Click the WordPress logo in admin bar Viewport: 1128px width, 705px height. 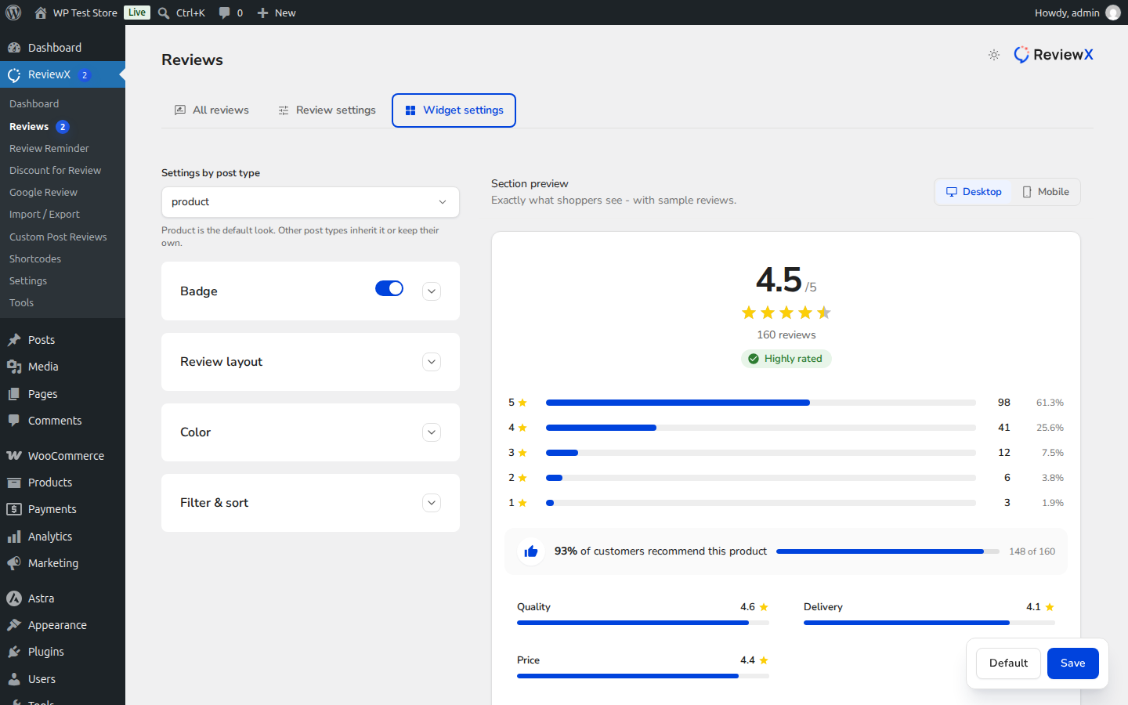(13, 13)
